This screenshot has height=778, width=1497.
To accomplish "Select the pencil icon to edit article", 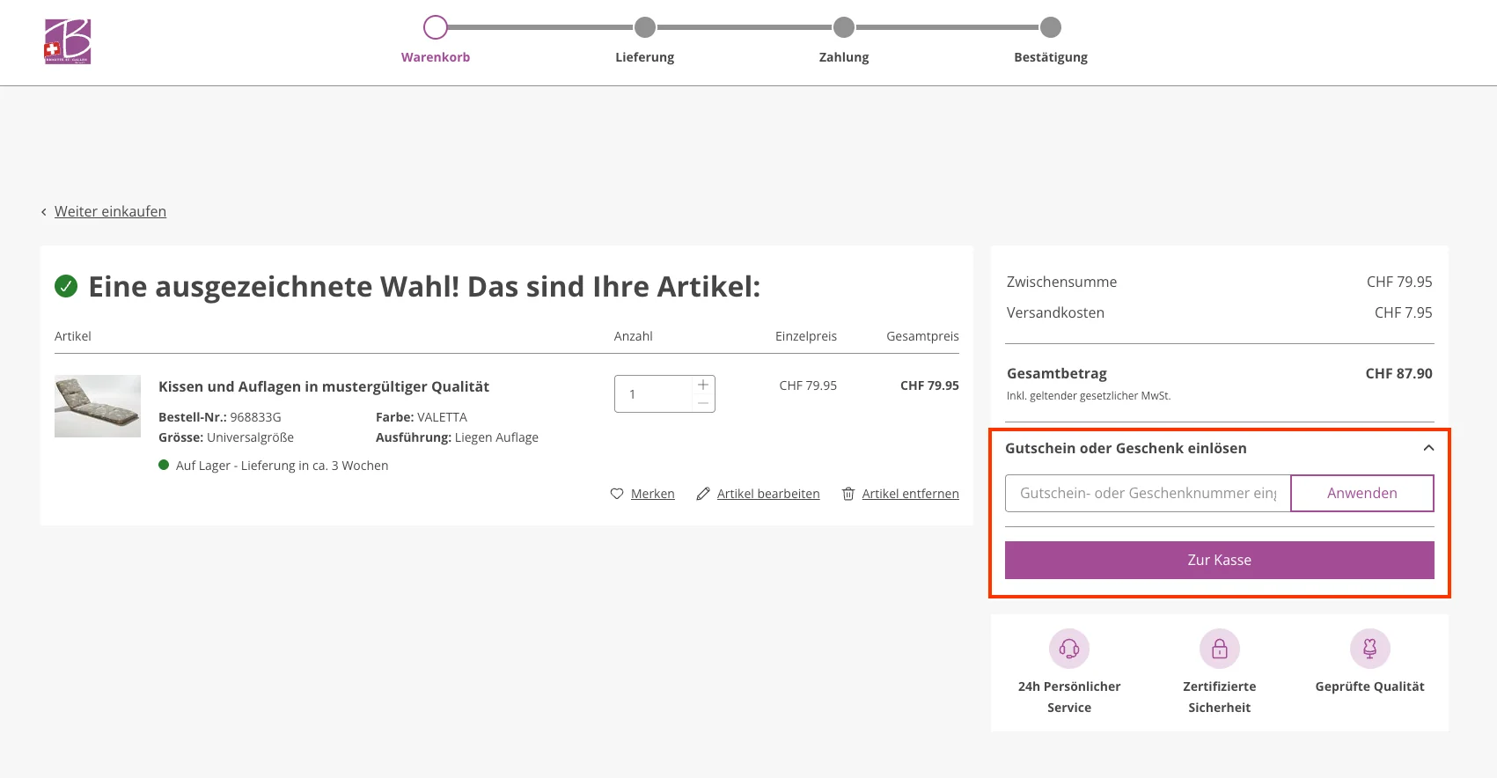I will click(702, 494).
